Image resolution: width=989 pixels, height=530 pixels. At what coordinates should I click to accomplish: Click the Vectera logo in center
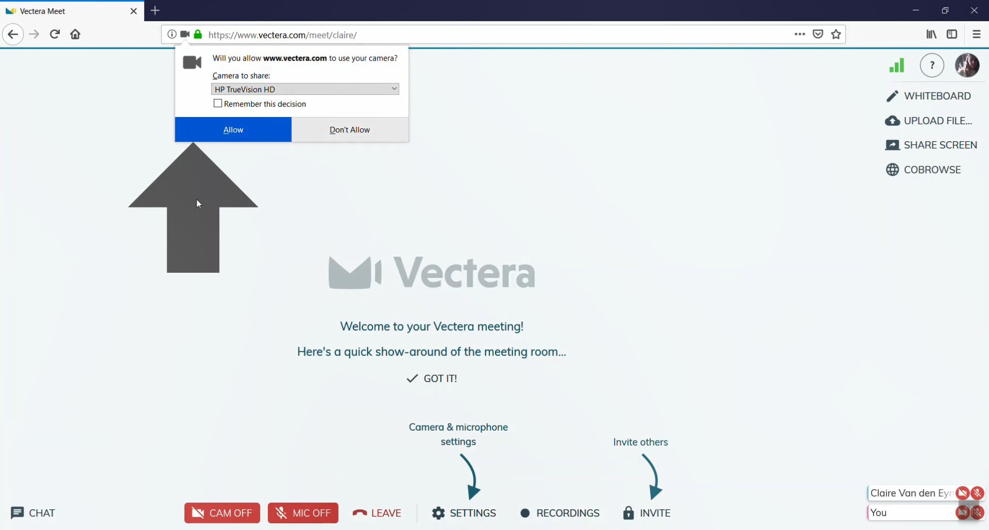[432, 272]
